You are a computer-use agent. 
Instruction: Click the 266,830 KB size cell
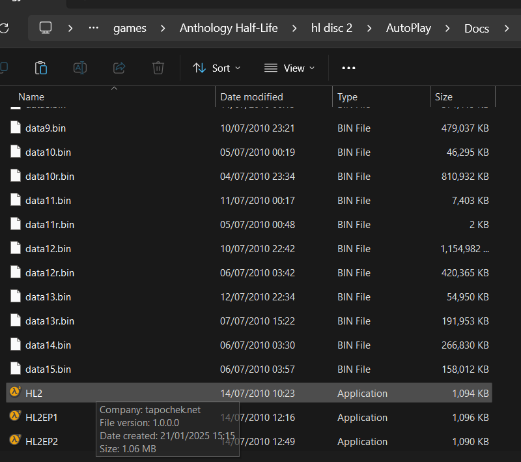tap(465, 345)
